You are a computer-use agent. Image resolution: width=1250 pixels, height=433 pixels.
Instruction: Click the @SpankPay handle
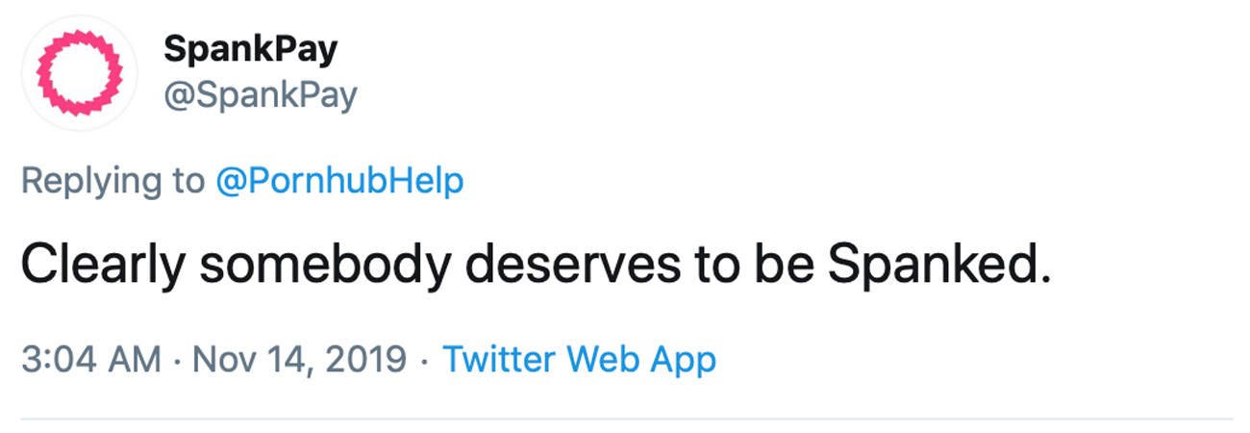click(260, 95)
